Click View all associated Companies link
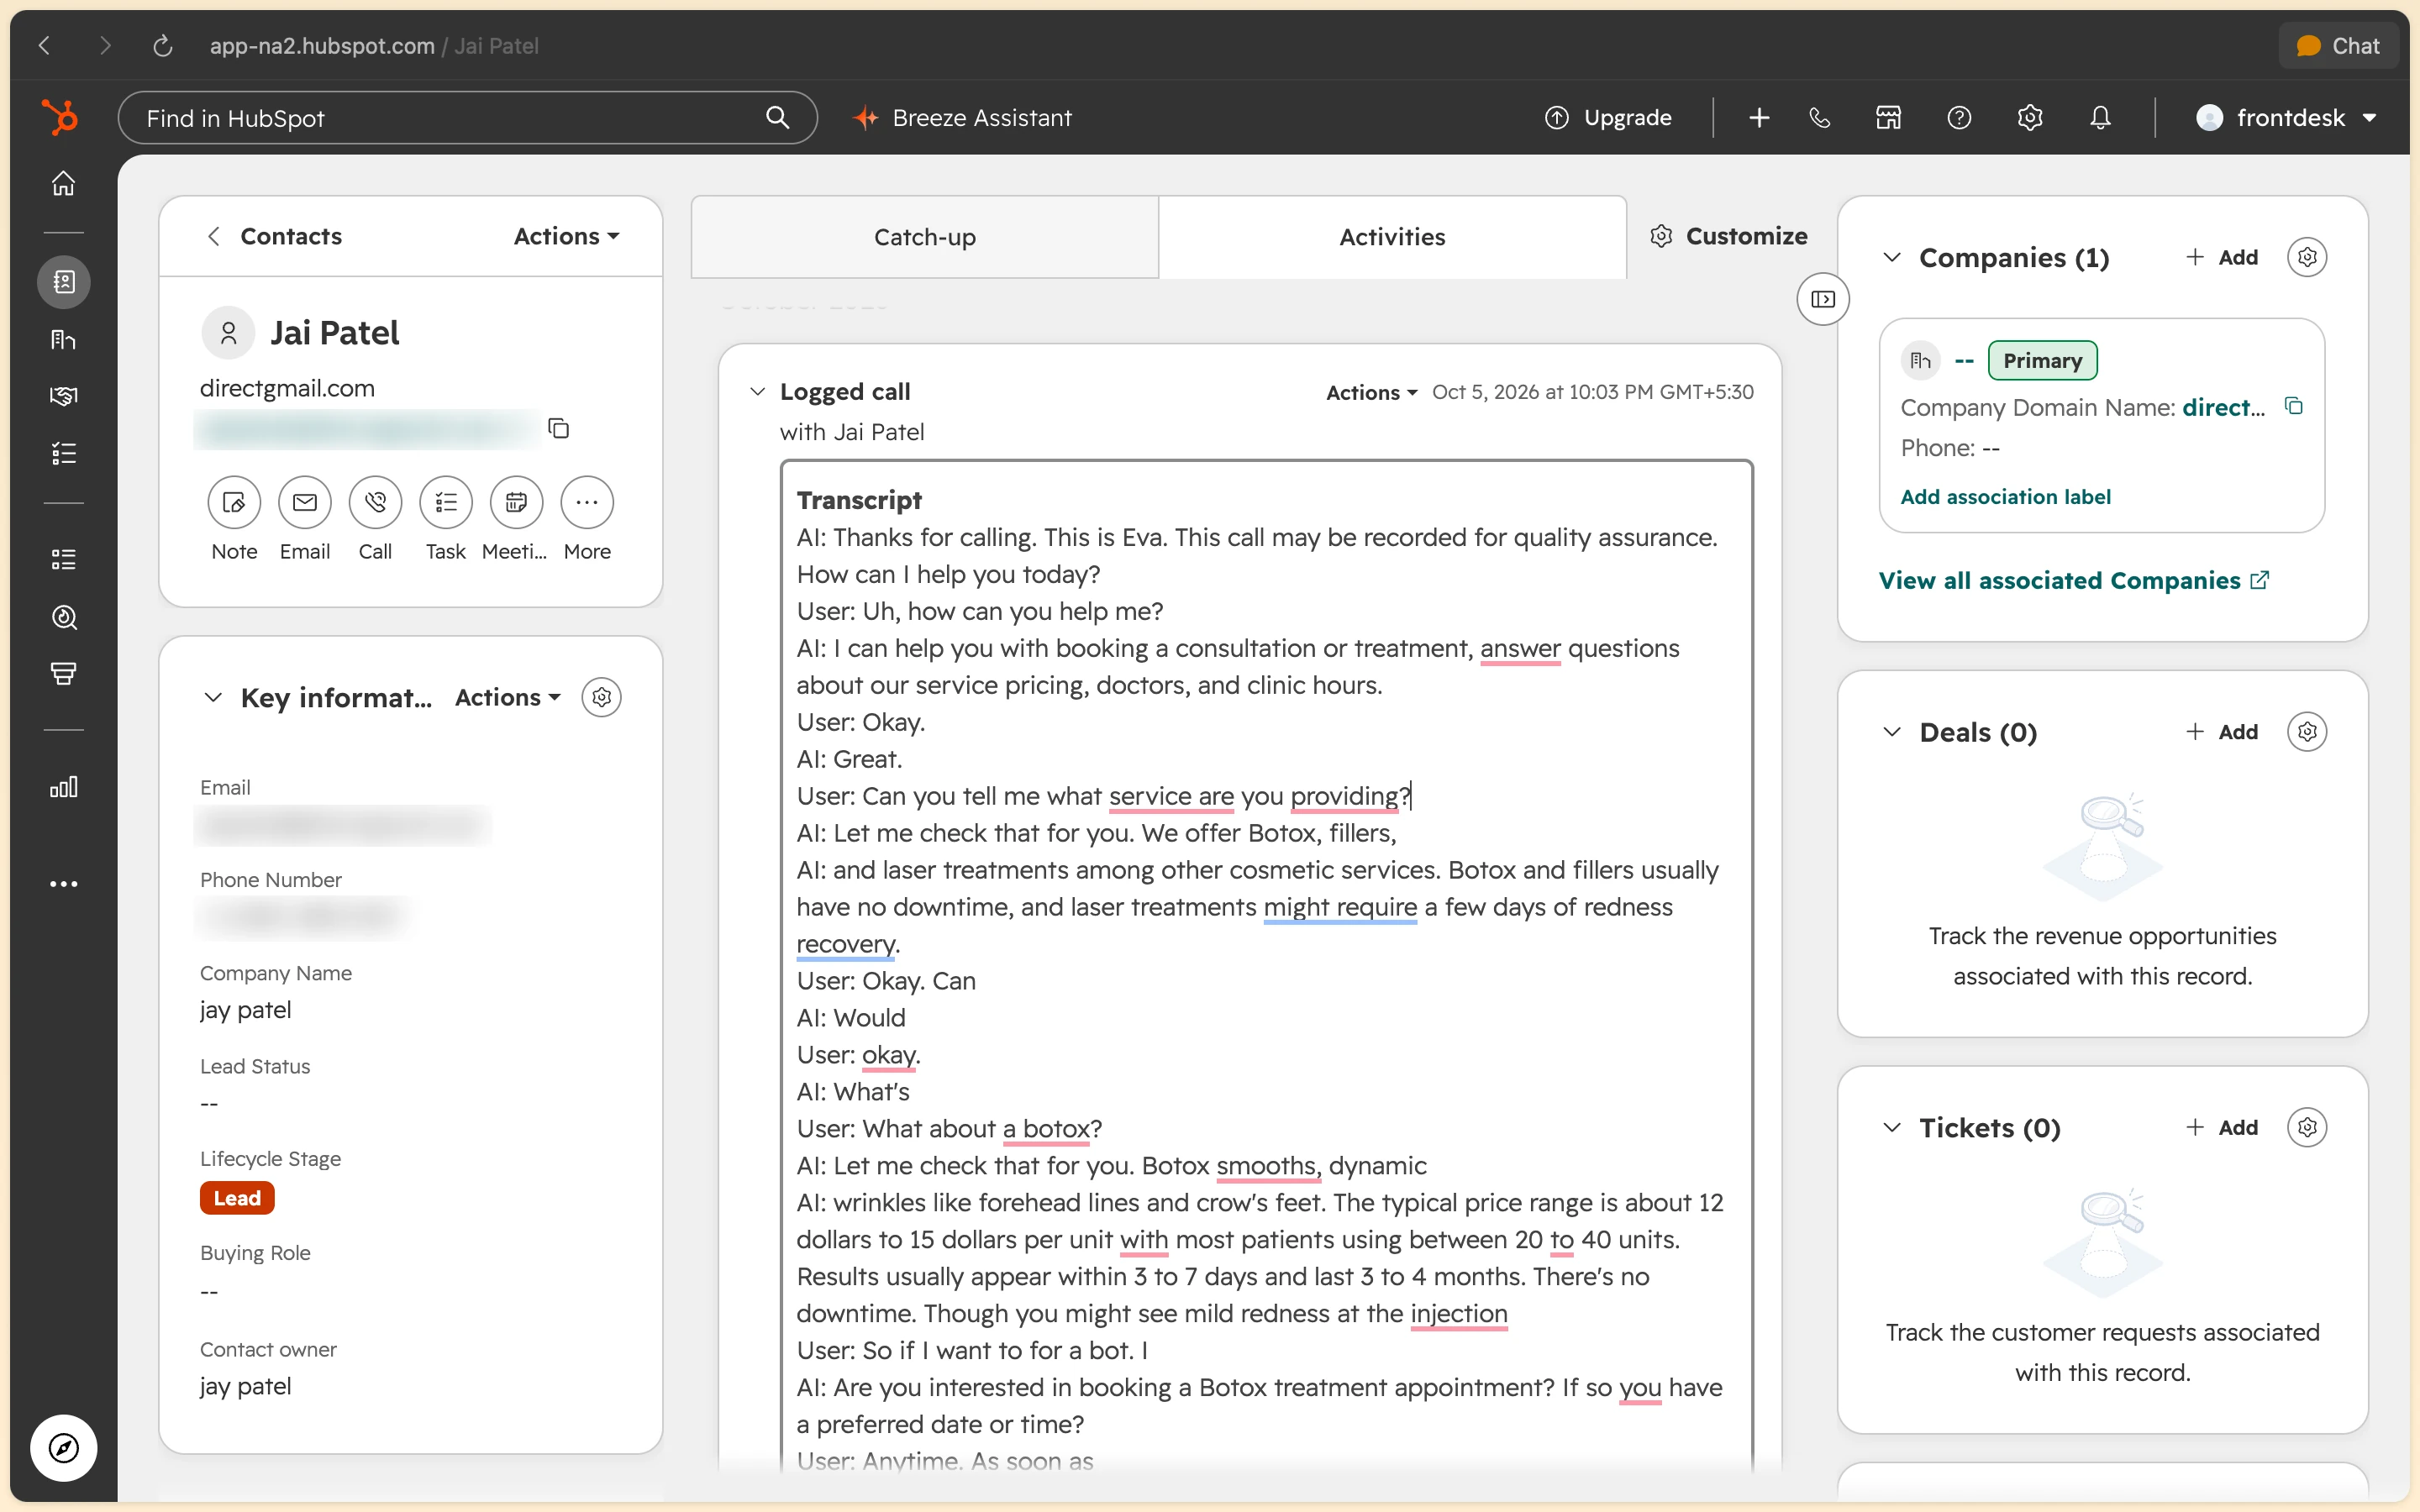The width and height of the screenshot is (2420, 1512). click(2074, 580)
